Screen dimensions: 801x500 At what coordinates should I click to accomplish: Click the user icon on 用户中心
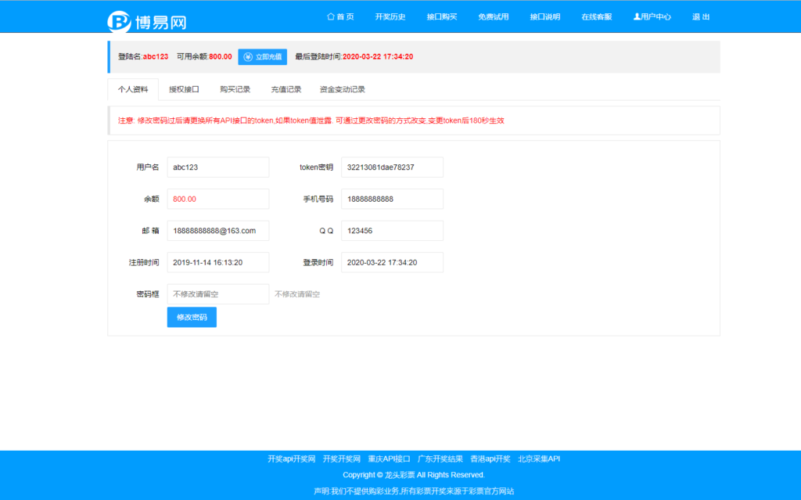[636, 16]
